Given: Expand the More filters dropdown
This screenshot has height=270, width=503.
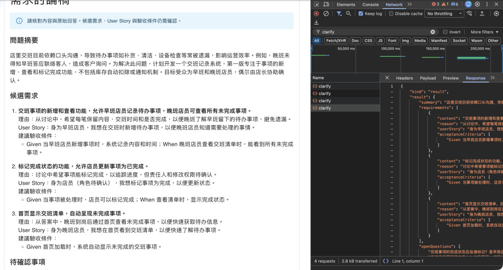Looking at the screenshot, I should pyautogui.click(x=484, y=32).
